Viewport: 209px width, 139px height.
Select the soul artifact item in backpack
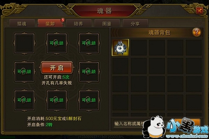tap(121, 47)
